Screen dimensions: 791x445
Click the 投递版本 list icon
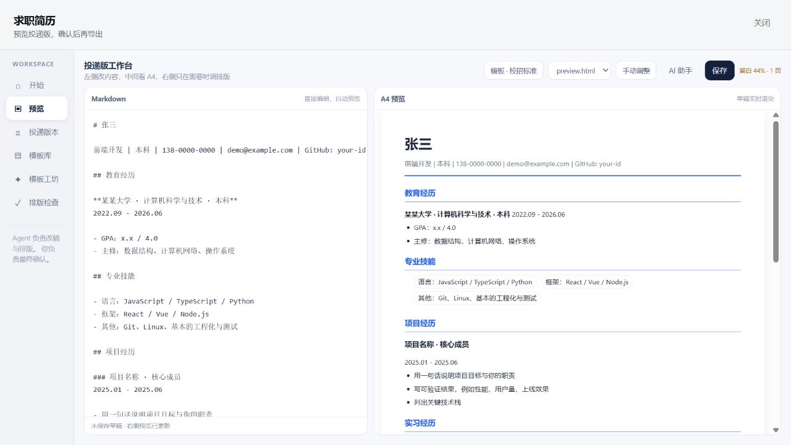pyautogui.click(x=18, y=132)
